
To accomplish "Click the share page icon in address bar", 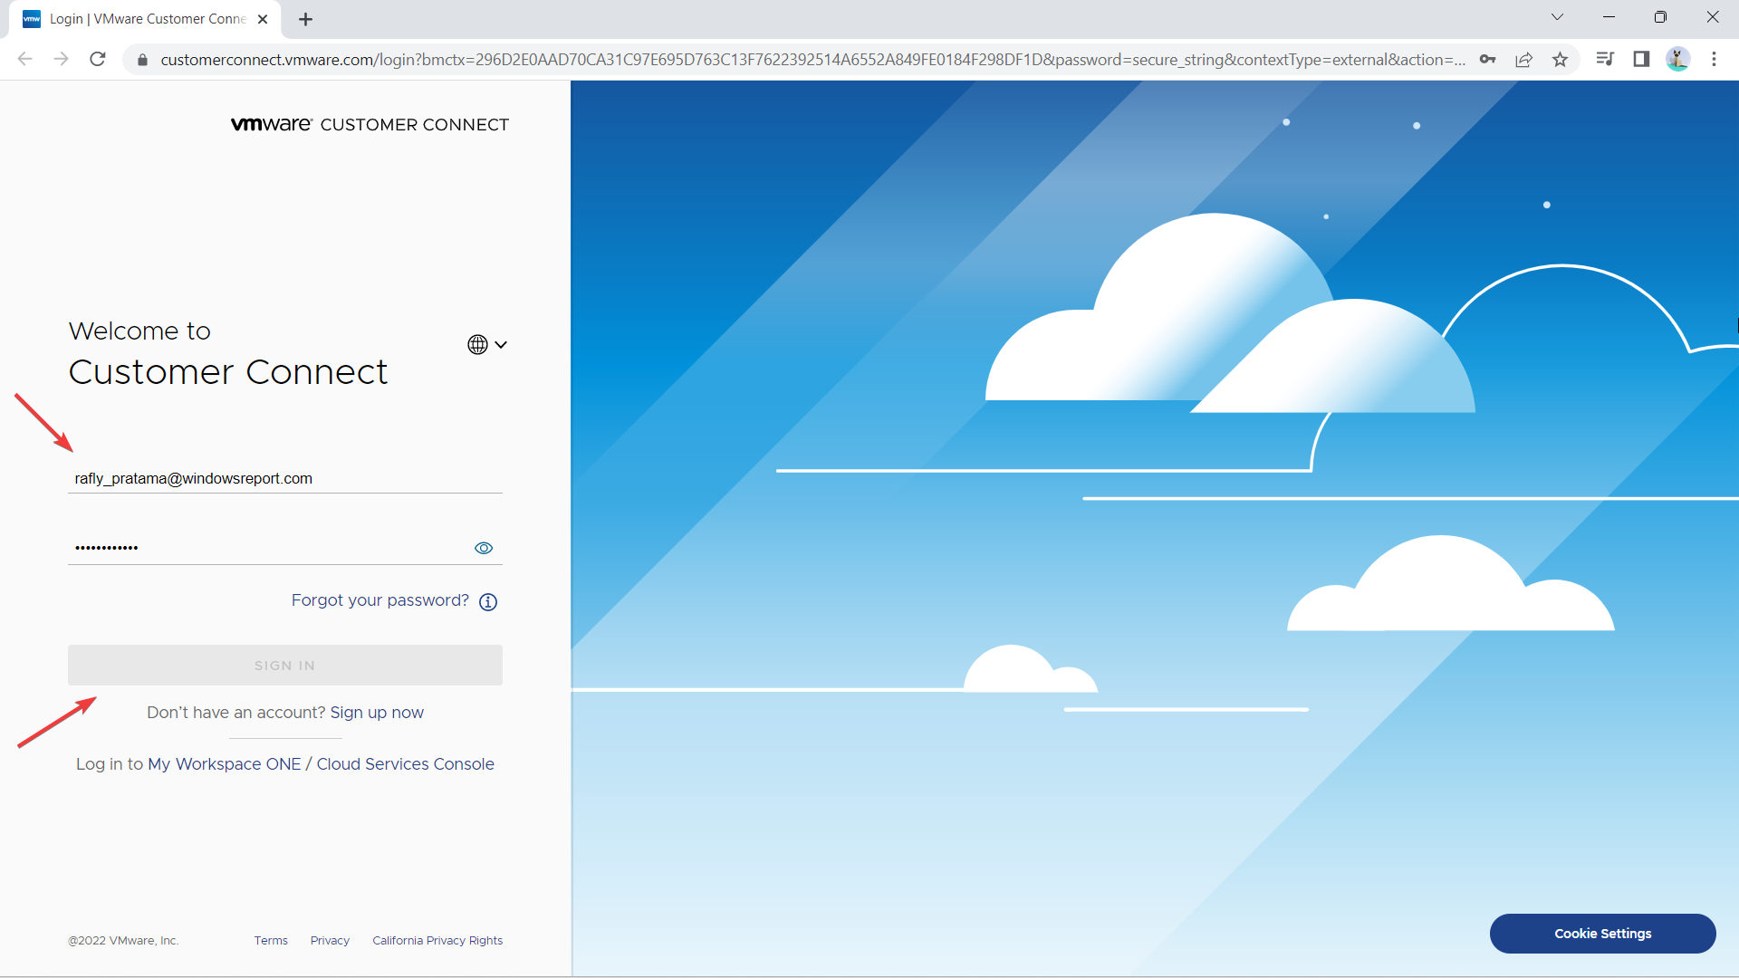I will [x=1523, y=60].
